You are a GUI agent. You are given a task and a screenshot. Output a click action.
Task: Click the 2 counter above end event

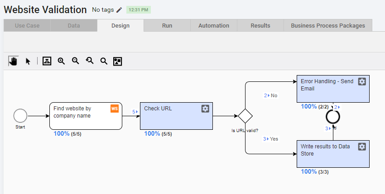(337, 107)
